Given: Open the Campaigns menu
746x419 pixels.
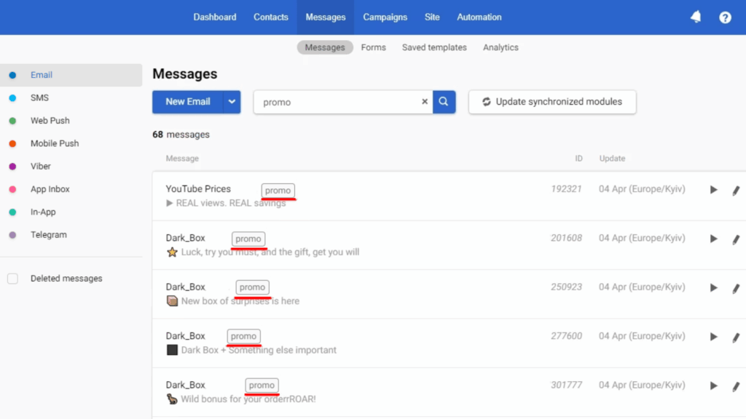Looking at the screenshot, I should point(385,17).
